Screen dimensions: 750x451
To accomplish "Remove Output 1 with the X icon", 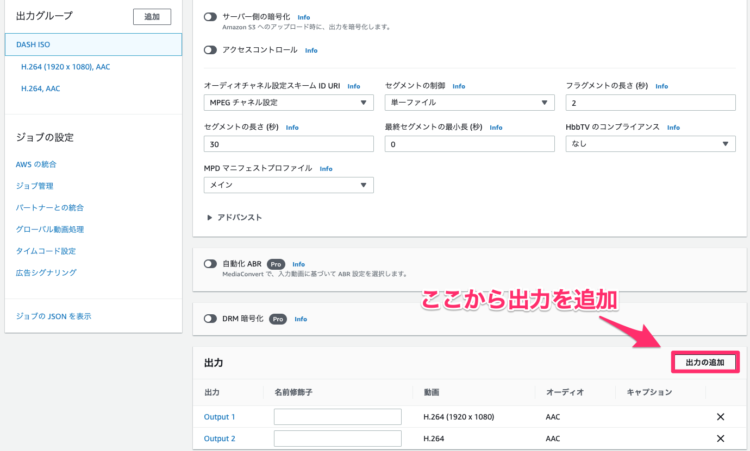I will [720, 416].
